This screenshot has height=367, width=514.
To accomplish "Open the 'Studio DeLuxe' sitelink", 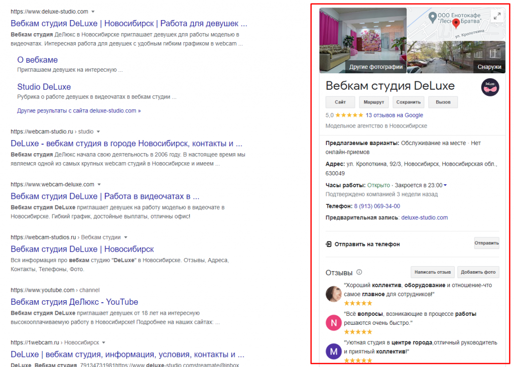I will 44,86.
